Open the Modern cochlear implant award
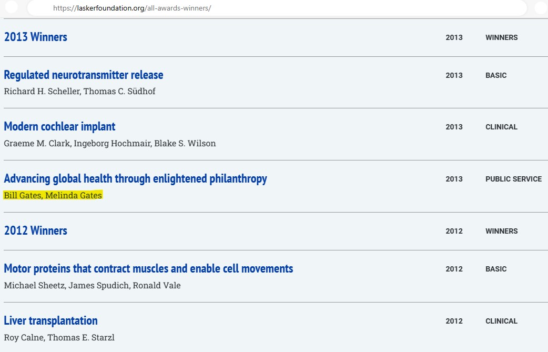548x352 pixels. (x=59, y=126)
